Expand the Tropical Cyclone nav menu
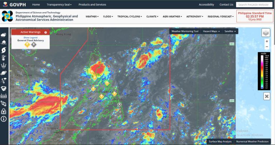This screenshot has height=145, width=275. [x=129, y=16]
